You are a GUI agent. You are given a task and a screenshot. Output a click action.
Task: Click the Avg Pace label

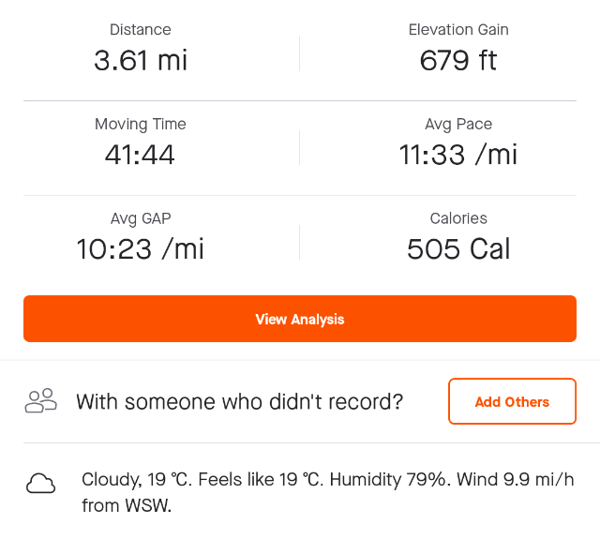[x=458, y=125]
